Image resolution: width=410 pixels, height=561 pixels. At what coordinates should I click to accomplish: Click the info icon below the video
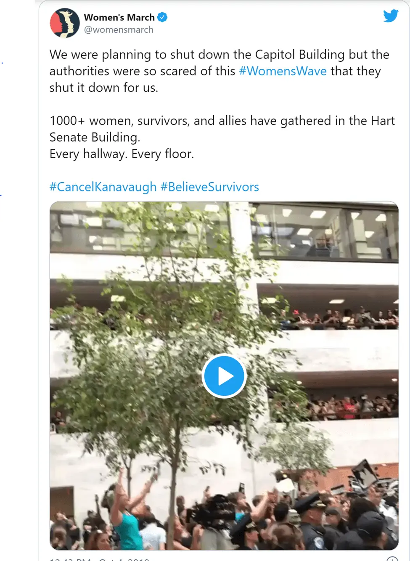click(392, 559)
